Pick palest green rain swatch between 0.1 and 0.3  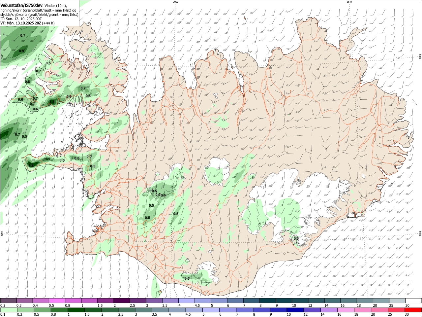9,310
